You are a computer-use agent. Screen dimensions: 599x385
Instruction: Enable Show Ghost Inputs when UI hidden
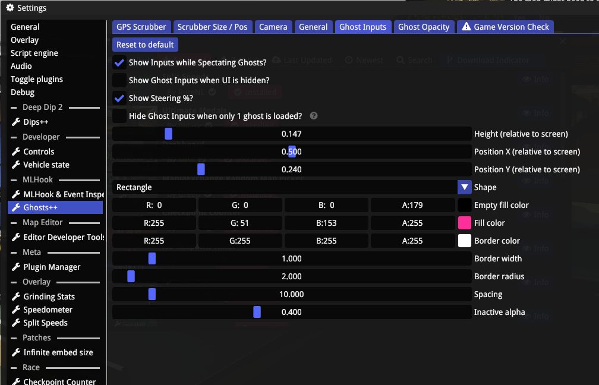pos(119,80)
